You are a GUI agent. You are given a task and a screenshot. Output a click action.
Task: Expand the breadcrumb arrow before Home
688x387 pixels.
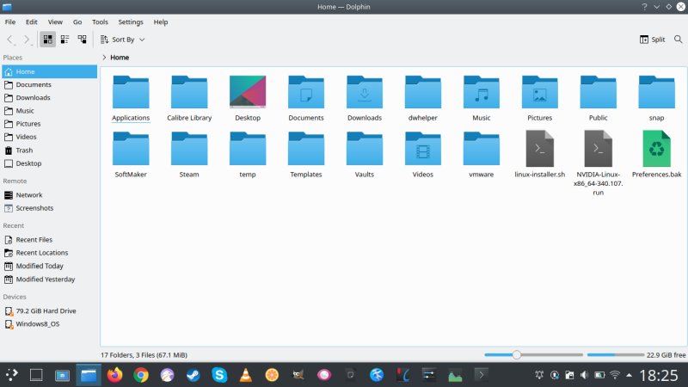(x=104, y=58)
